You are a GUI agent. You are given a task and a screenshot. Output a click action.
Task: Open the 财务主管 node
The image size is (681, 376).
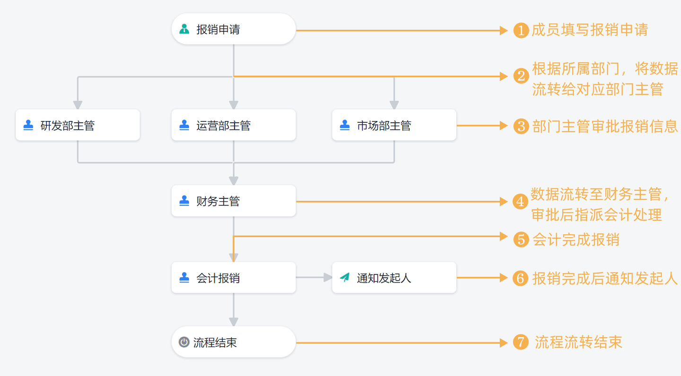tap(234, 201)
